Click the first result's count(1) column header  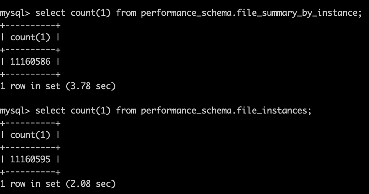pyautogui.click(x=30, y=37)
